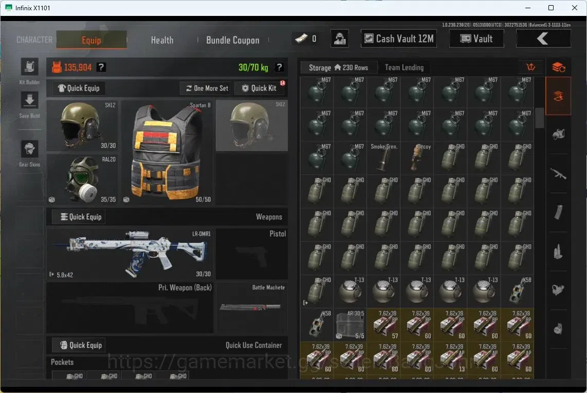The height and width of the screenshot is (393, 587).
Task: Filter storage by ammo bullets icon
Action: pos(558,252)
